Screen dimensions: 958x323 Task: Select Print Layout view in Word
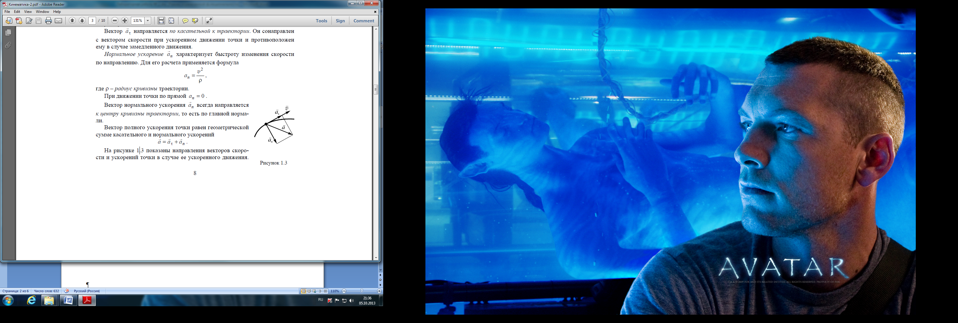[304, 291]
